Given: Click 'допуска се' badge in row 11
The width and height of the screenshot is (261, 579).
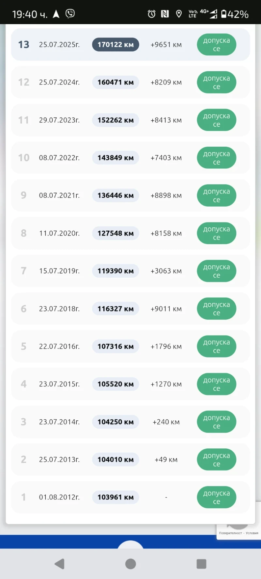Looking at the screenshot, I should point(216,120).
